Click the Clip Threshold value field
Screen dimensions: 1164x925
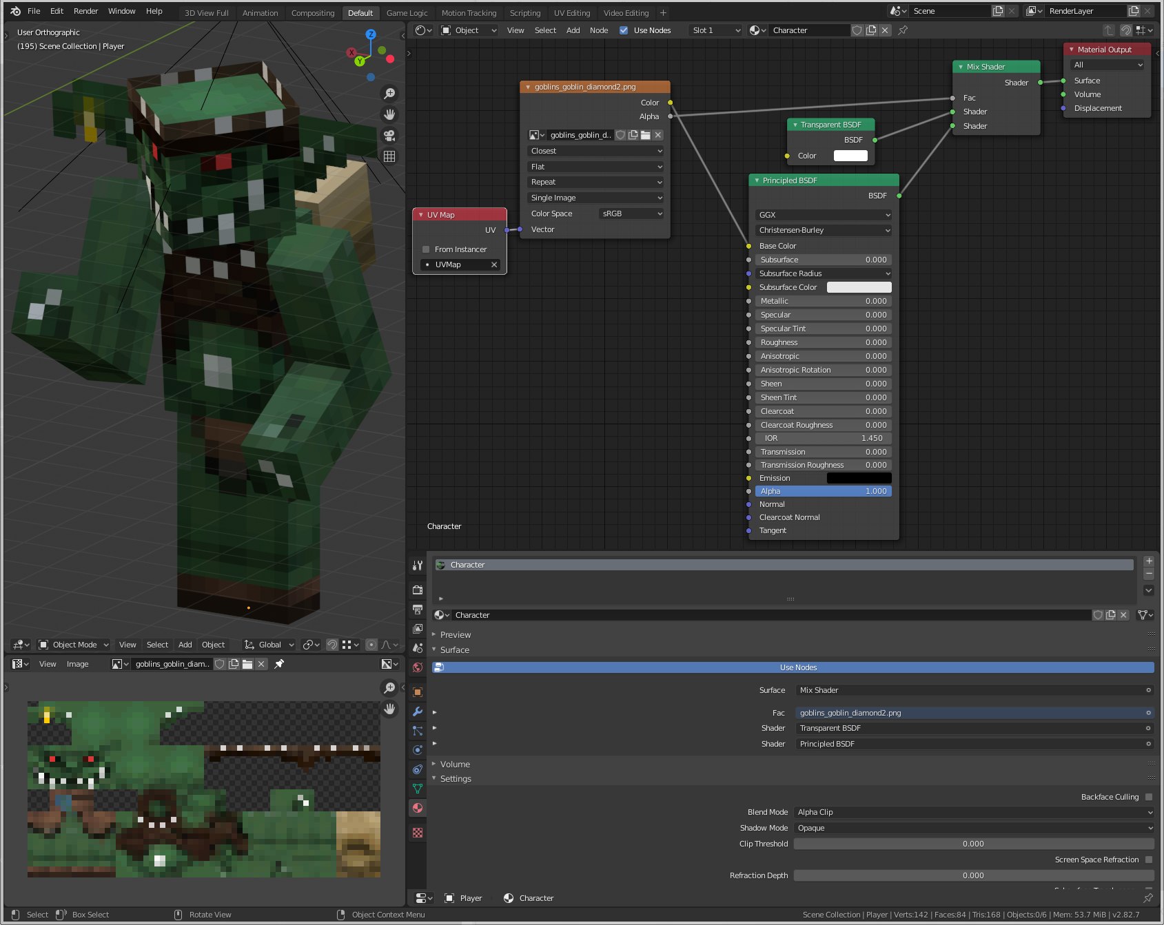pos(973,844)
